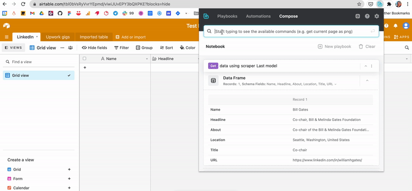The image size is (412, 191).
Task: Open the Airtable tables hamburger menu
Action: [7, 37]
